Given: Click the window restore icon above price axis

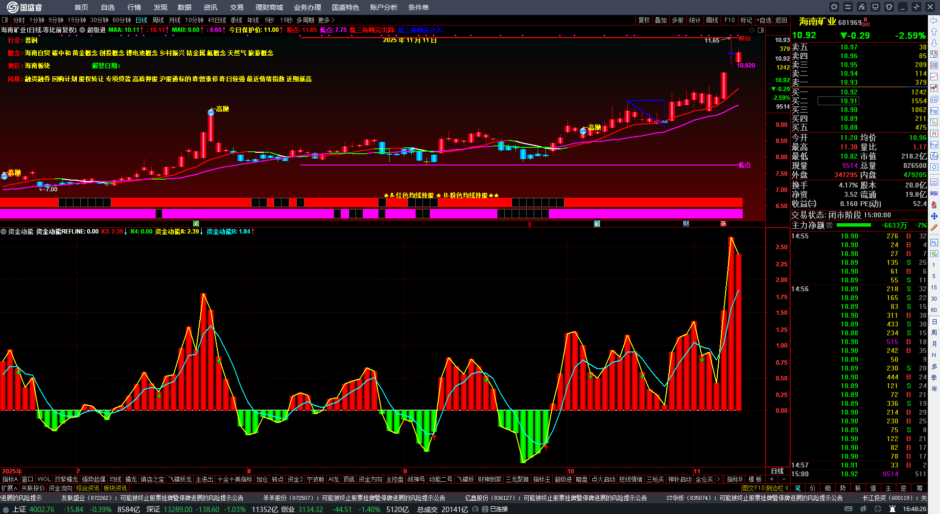Looking at the screenshot, I should [761, 30].
